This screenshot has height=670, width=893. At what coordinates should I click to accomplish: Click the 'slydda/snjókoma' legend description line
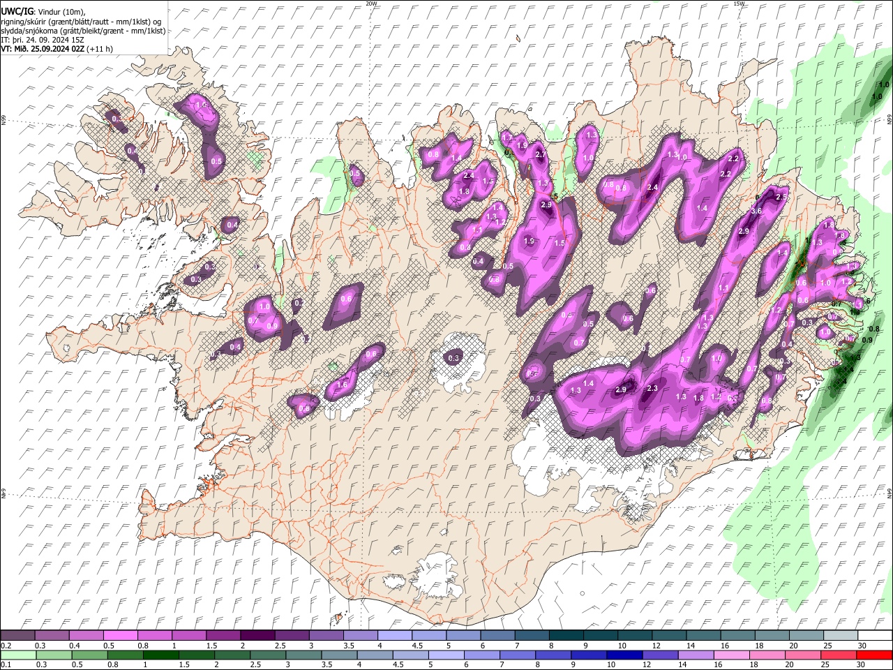(83, 31)
